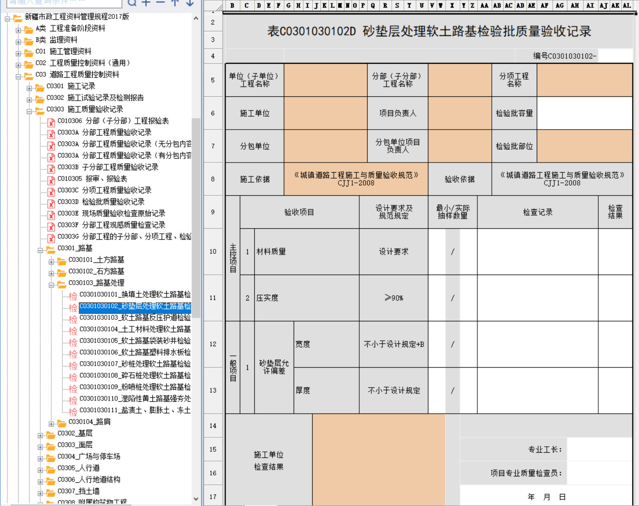The height and width of the screenshot is (506, 639).
Task: Expand the C0303_面层 folder
Action: tap(40, 447)
